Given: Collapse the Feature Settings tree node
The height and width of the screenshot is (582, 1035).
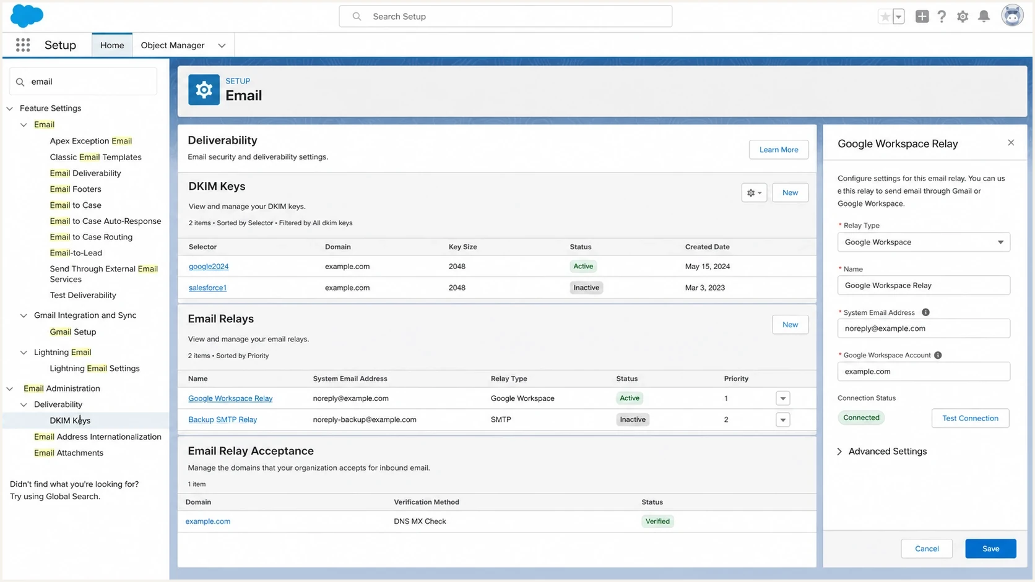Looking at the screenshot, I should pos(10,108).
